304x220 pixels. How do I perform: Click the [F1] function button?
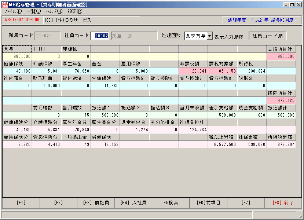[21, 203]
